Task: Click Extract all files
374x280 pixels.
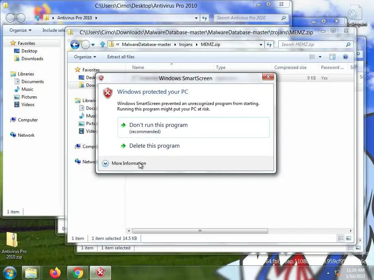Action: [x=121, y=57]
